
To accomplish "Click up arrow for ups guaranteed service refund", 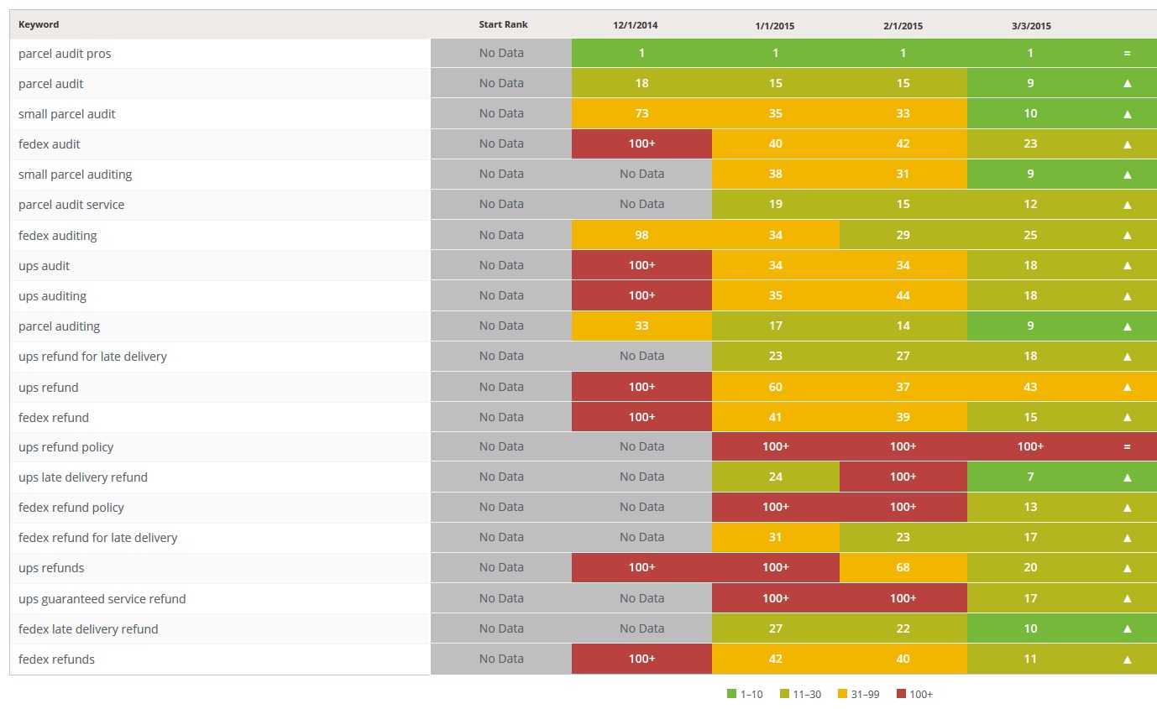I will (1127, 598).
